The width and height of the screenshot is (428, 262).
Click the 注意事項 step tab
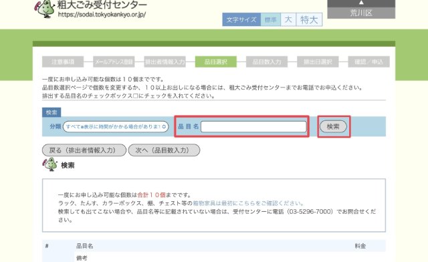coord(63,61)
